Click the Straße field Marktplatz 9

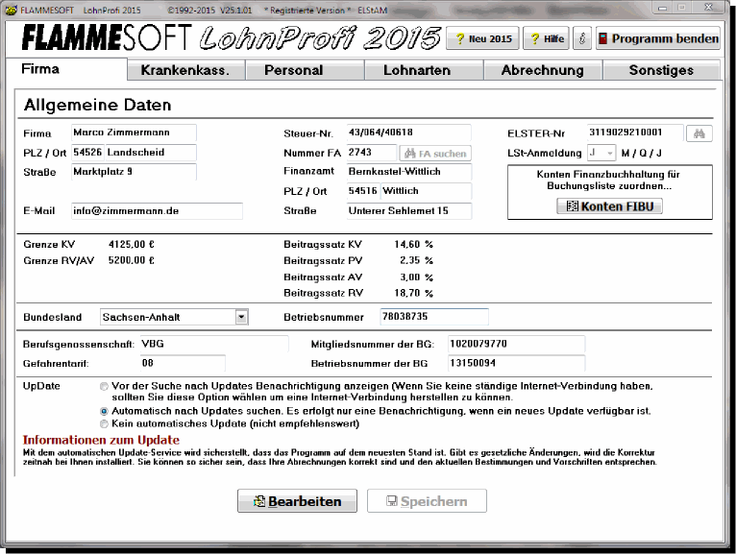134,172
